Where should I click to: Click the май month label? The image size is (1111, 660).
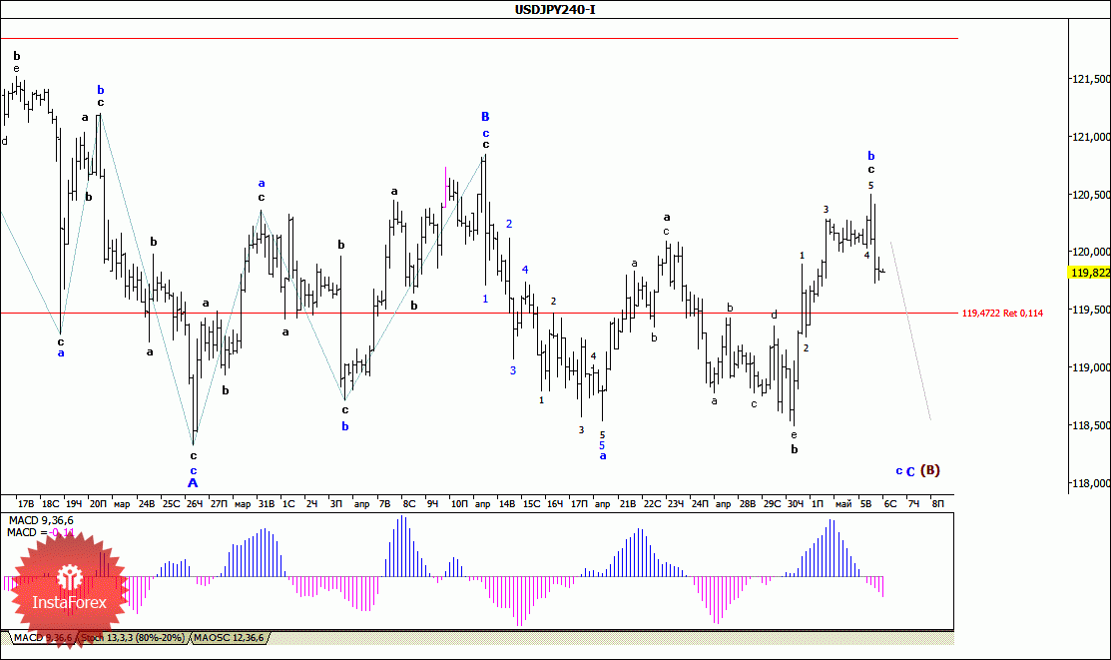pos(843,504)
